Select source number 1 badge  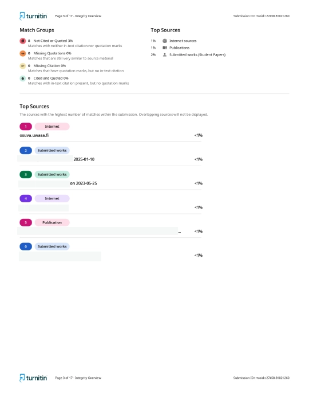tap(26, 126)
